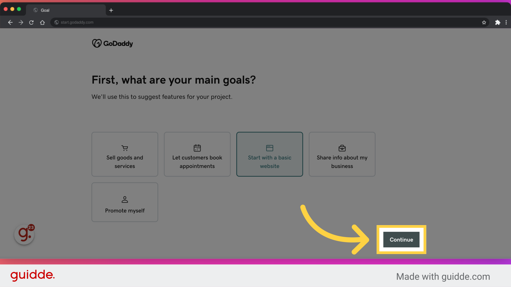Deselect the 'Start with a basic website' option

pyautogui.click(x=270, y=154)
